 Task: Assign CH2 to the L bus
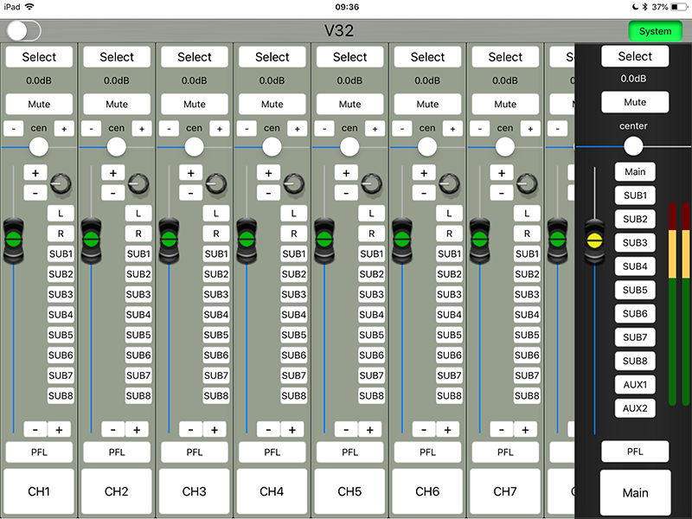(138, 213)
